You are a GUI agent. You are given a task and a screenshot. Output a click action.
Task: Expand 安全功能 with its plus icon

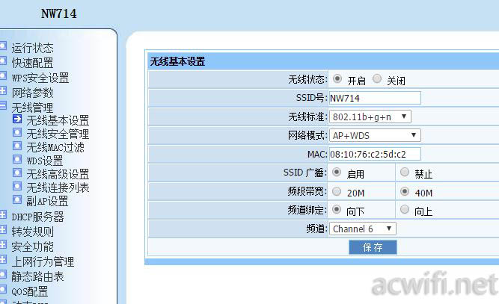pos(3,244)
